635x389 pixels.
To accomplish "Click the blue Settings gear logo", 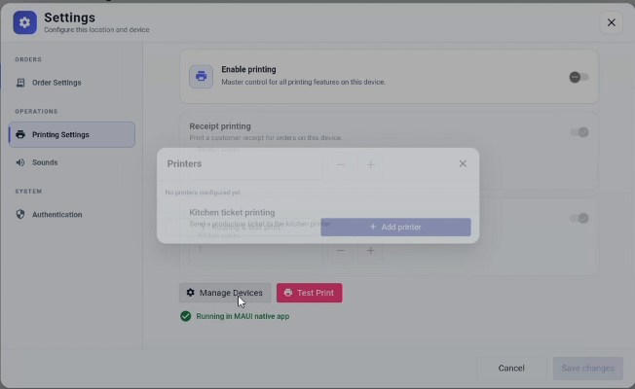I will [x=24, y=22].
